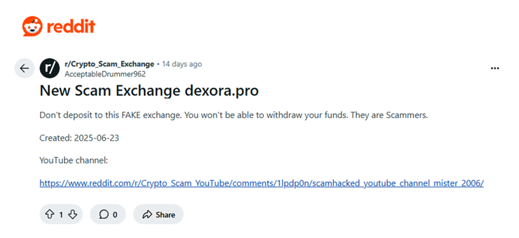519x238 pixels.
Task: Click the Reddit snoo logo icon
Action: click(x=33, y=25)
